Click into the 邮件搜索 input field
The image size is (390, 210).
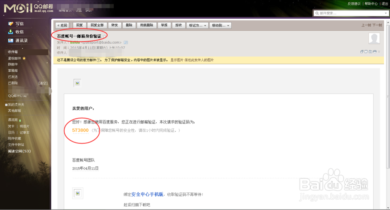[351, 13]
